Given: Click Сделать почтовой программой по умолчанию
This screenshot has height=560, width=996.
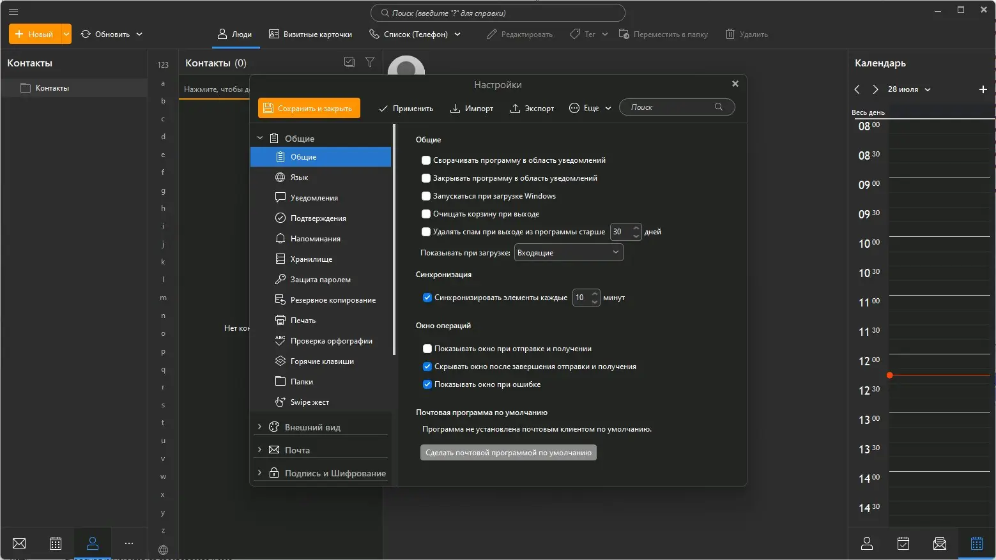Looking at the screenshot, I should pyautogui.click(x=508, y=452).
